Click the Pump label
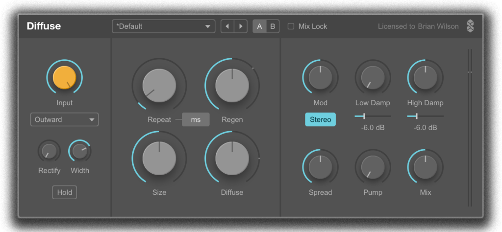Viewport: 502px width, 232px height. tap(373, 192)
